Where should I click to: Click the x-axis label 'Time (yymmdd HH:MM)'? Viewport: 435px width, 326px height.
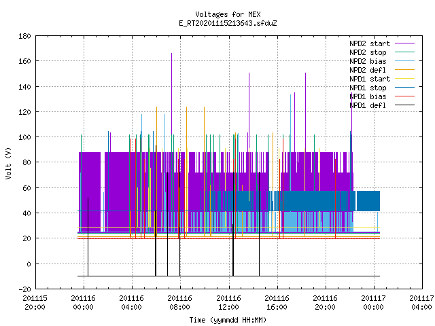(228, 320)
